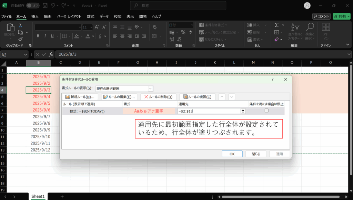Toggle Bold formatting

tap(38, 36)
